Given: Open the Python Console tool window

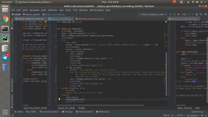Looking at the screenshot, I should pos(84,112).
